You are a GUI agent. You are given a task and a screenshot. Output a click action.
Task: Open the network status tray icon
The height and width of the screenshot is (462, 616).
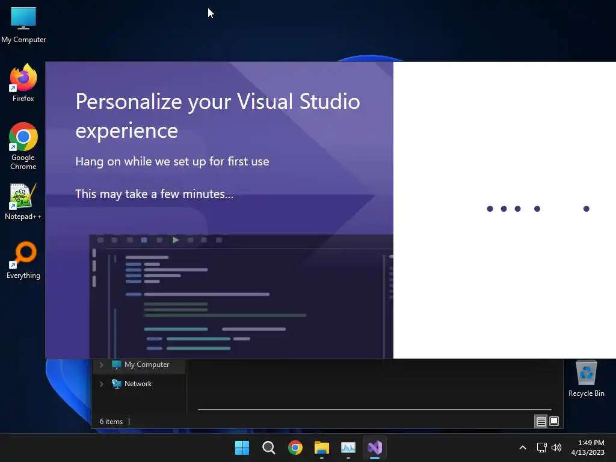(x=542, y=448)
